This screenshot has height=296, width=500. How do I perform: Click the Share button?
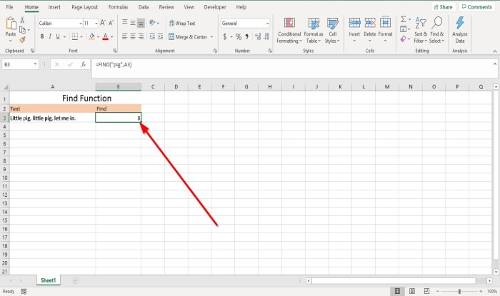pos(444,7)
